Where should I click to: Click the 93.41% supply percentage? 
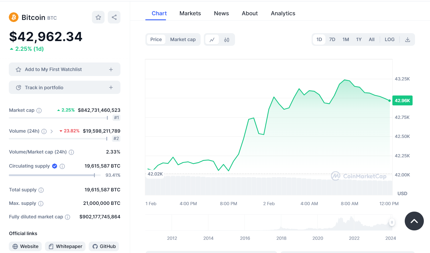click(113, 175)
